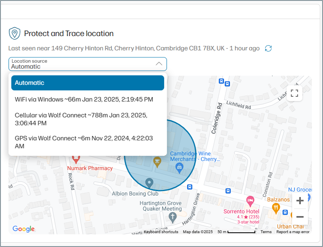This screenshot has width=323, height=247.
Task: Zoom in using the map plus icon
Action: (300, 201)
